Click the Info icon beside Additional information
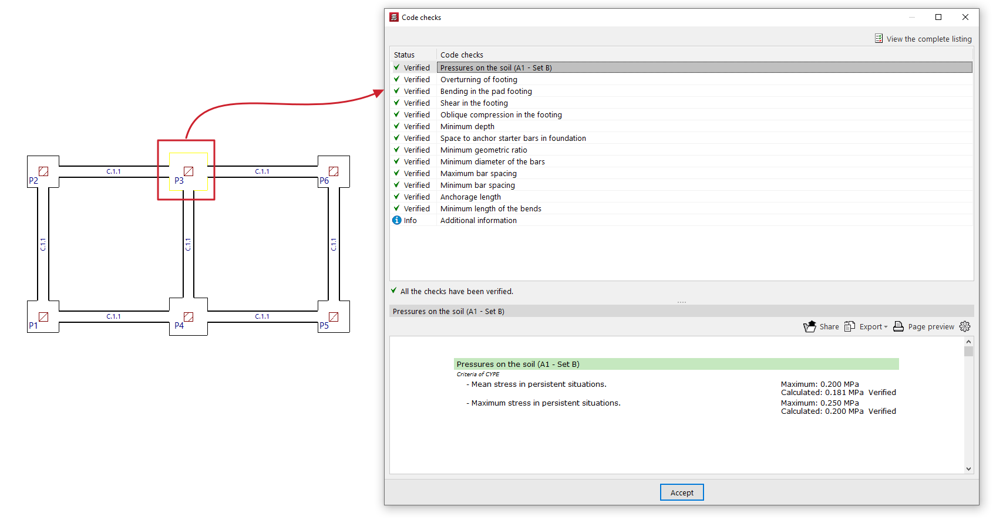 click(397, 220)
